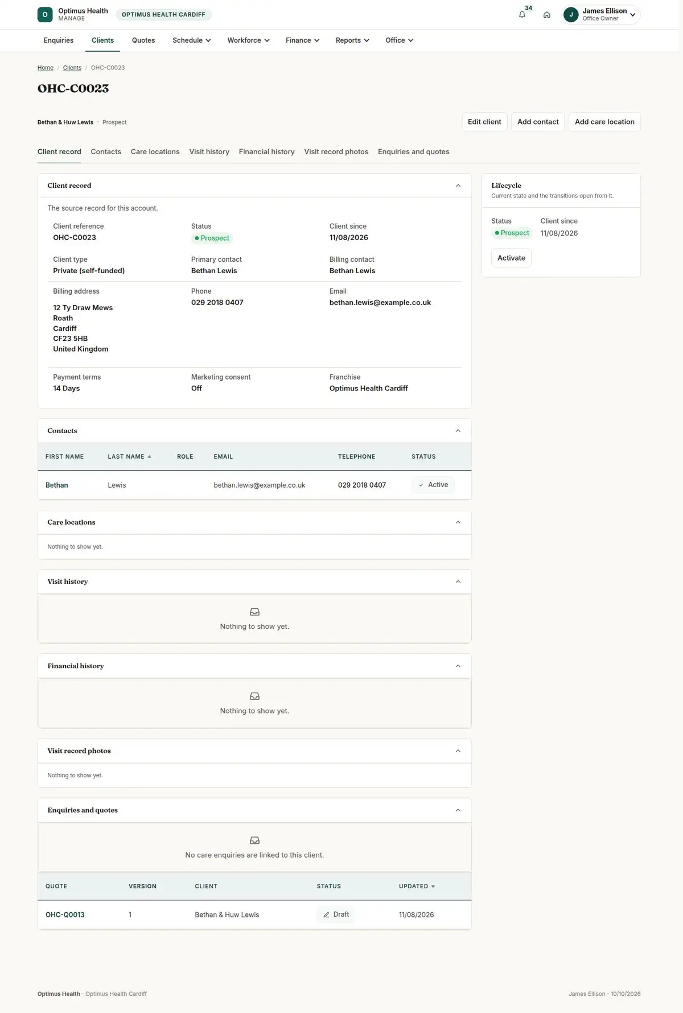
Task: Click the James Ellison avatar icon
Action: pos(571,15)
